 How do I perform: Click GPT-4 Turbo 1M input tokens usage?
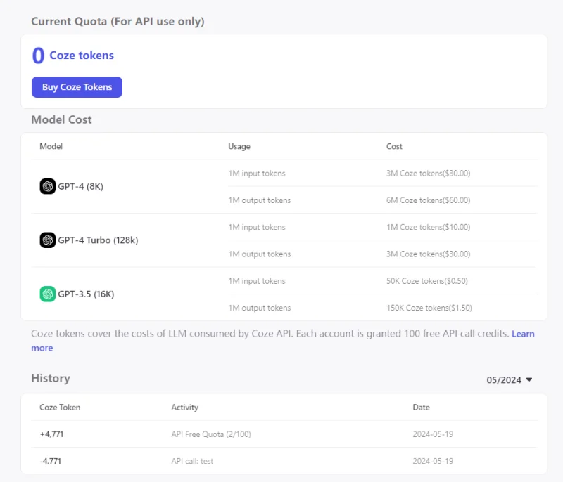point(257,227)
